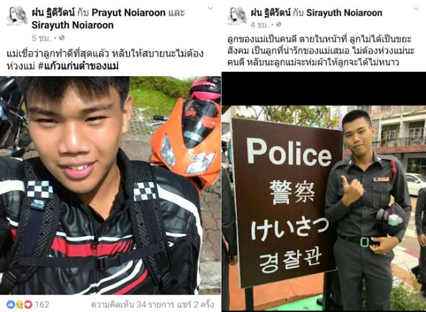Viewport: 426px width, 312px height.
Task: Click the red heart Love reaction icon
Action: 28,304
